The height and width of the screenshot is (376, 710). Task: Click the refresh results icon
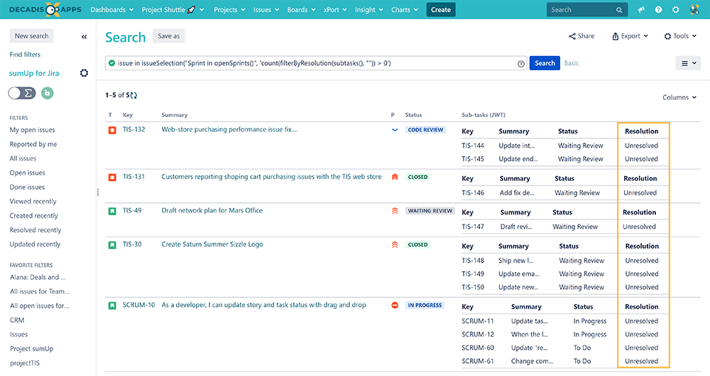tap(134, 96)
